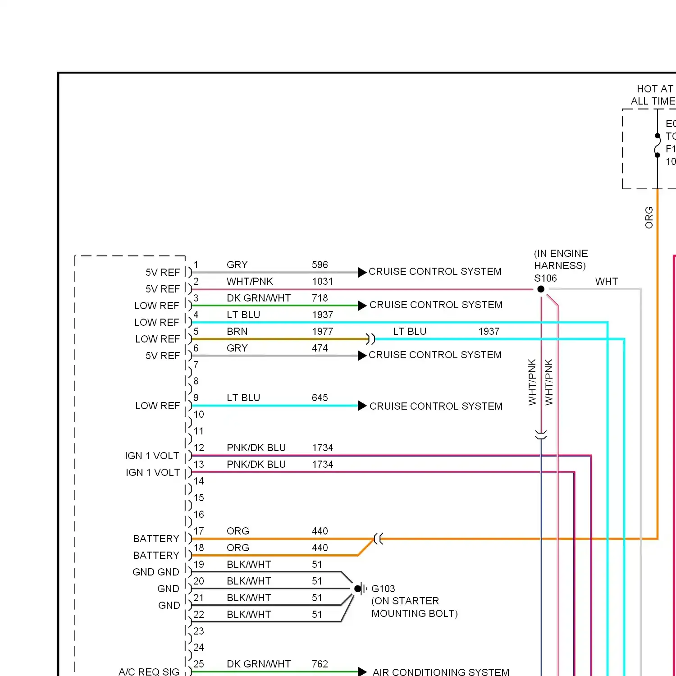
Task: Select CRUISE CONTROL SYSTEM on the 474 circuit
Action: tap(435, 355)
